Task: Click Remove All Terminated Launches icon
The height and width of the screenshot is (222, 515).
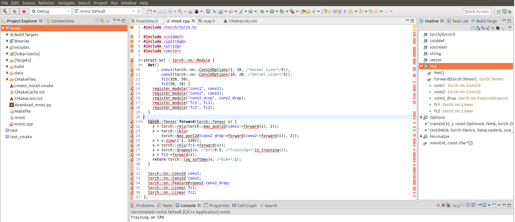Action: 448,205
